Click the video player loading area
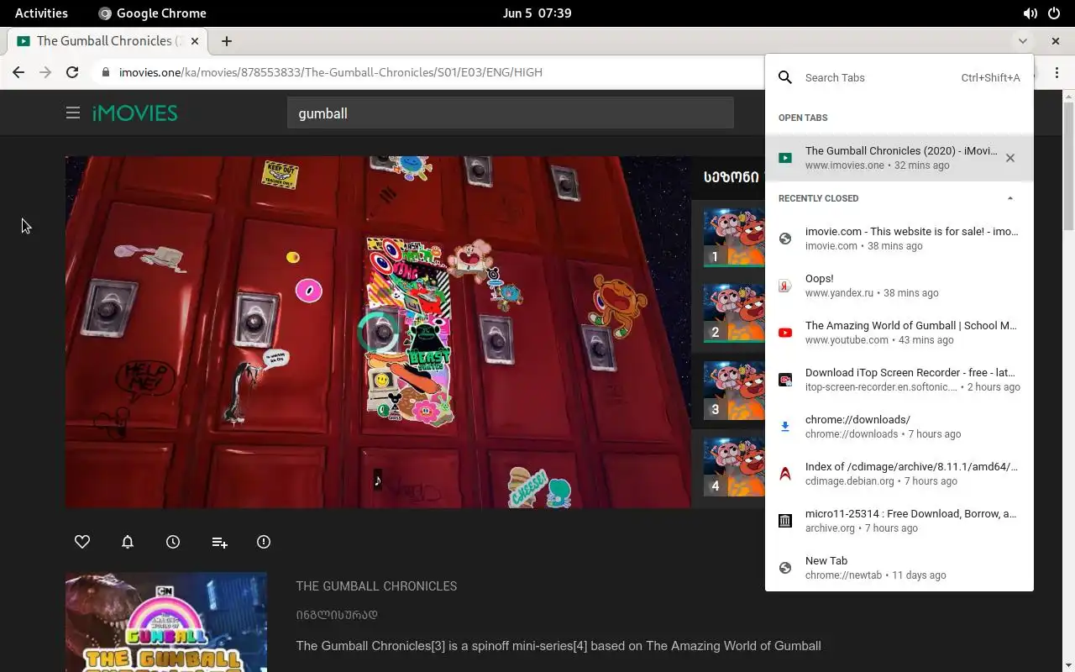The image size is (1075, 672). pyautogui.click(x=378, y=332)
